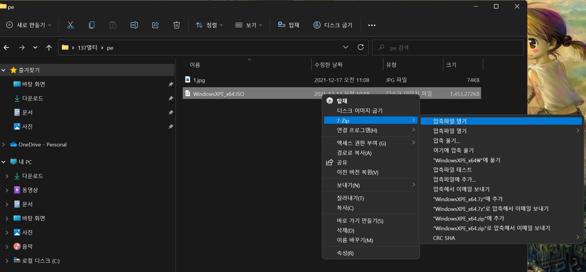This screenshot has height=272, width=586.
Task: Go forward with the right arrow
Action: pos(22,47)
